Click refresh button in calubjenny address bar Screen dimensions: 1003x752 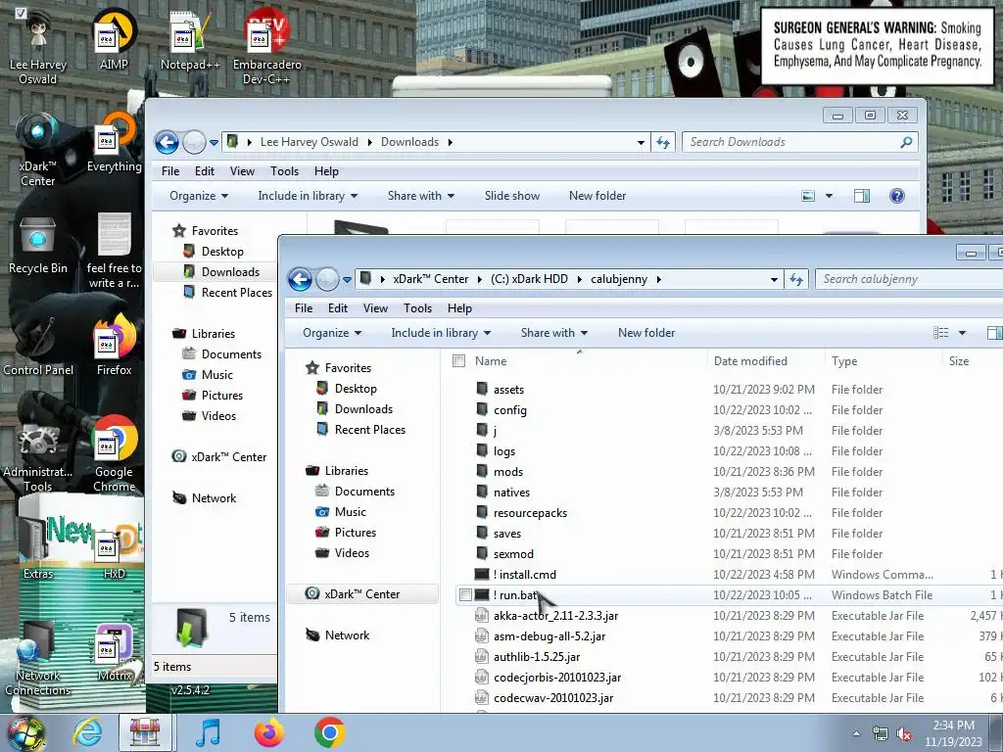coord(796,279)
